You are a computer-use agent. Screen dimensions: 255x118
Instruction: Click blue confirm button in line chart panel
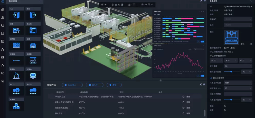(202, 76)
